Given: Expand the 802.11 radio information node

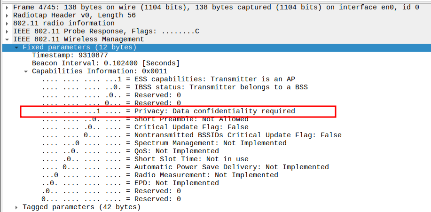Looking at the screenshot, I should click(x=8, y=24).
